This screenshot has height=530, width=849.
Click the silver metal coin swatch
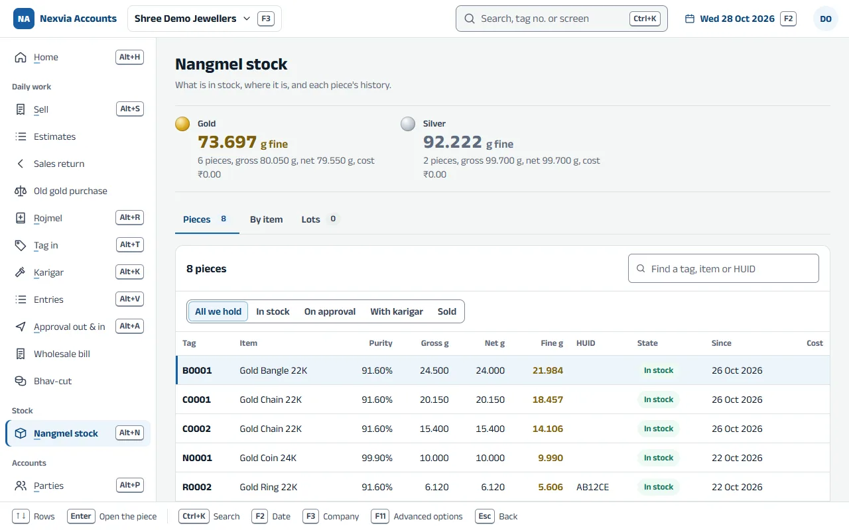(408, 124)
